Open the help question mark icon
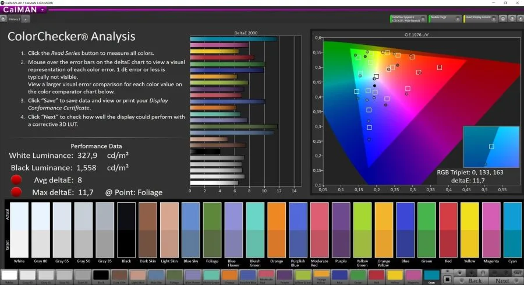Screen dimensions: 524x285 click(512, 19)
